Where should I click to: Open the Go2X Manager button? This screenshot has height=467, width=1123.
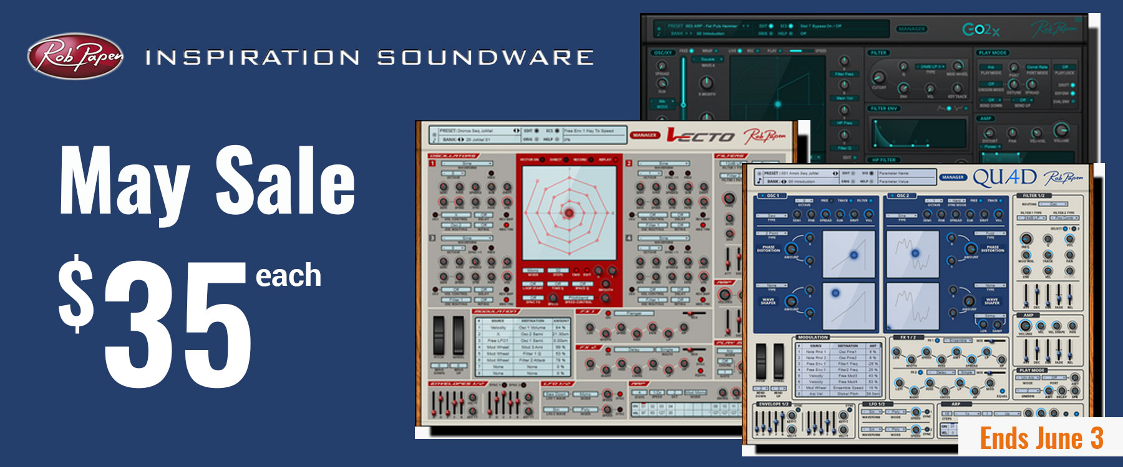pos(912,29)
